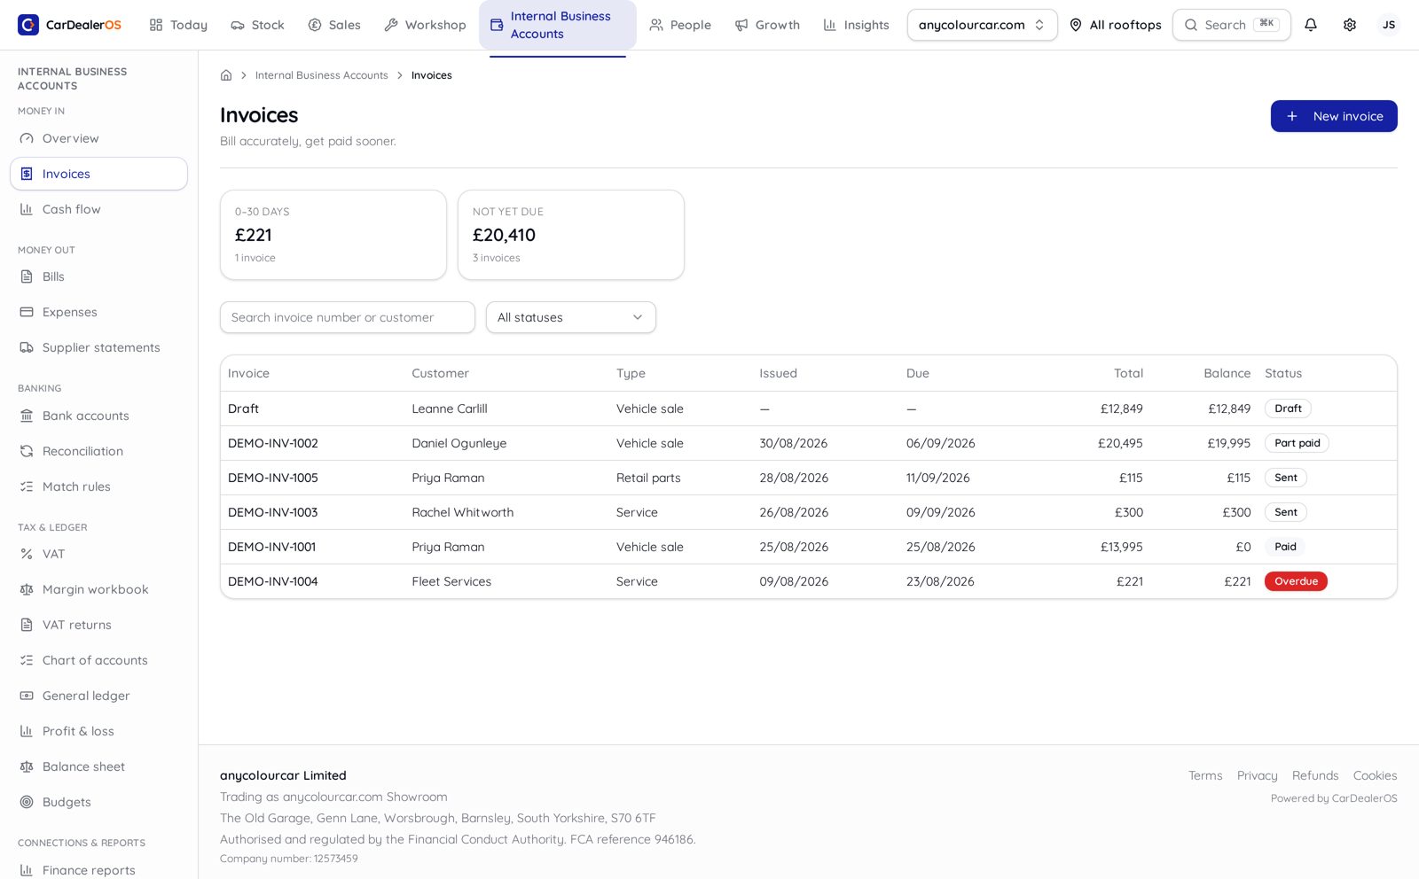Open the Stock tab
The width and height of the screenshot is (1419, 879).
coord(257,25)
